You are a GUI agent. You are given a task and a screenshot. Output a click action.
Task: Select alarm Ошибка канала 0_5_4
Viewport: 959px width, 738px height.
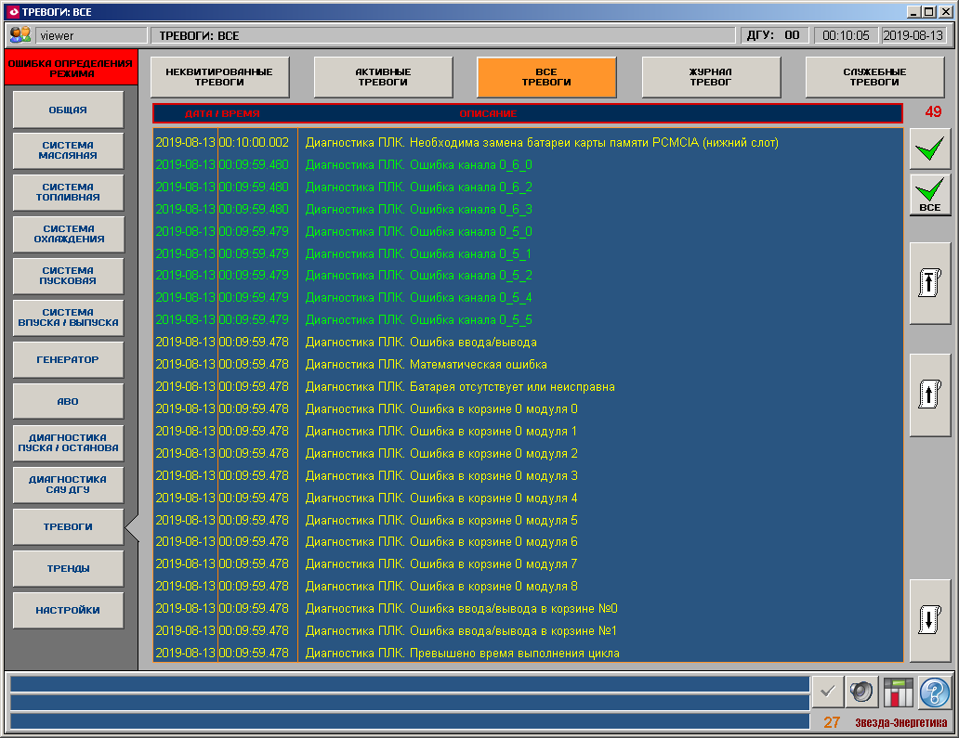[528, 298]
